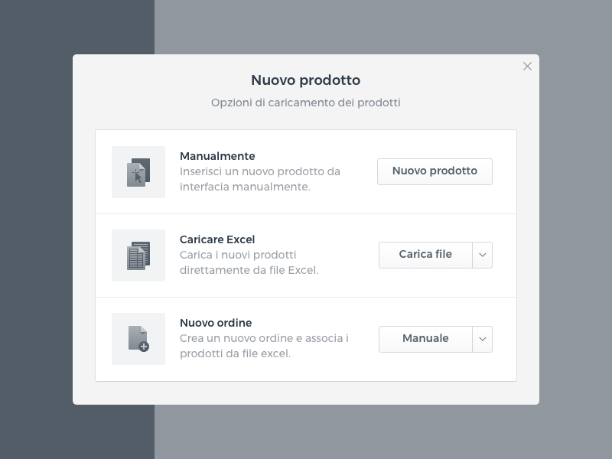The height and width of the screenshot is (459, 612).
Task: Click the description 'Crea un nuovo ordine'
Action: click(x=264, y=338)
